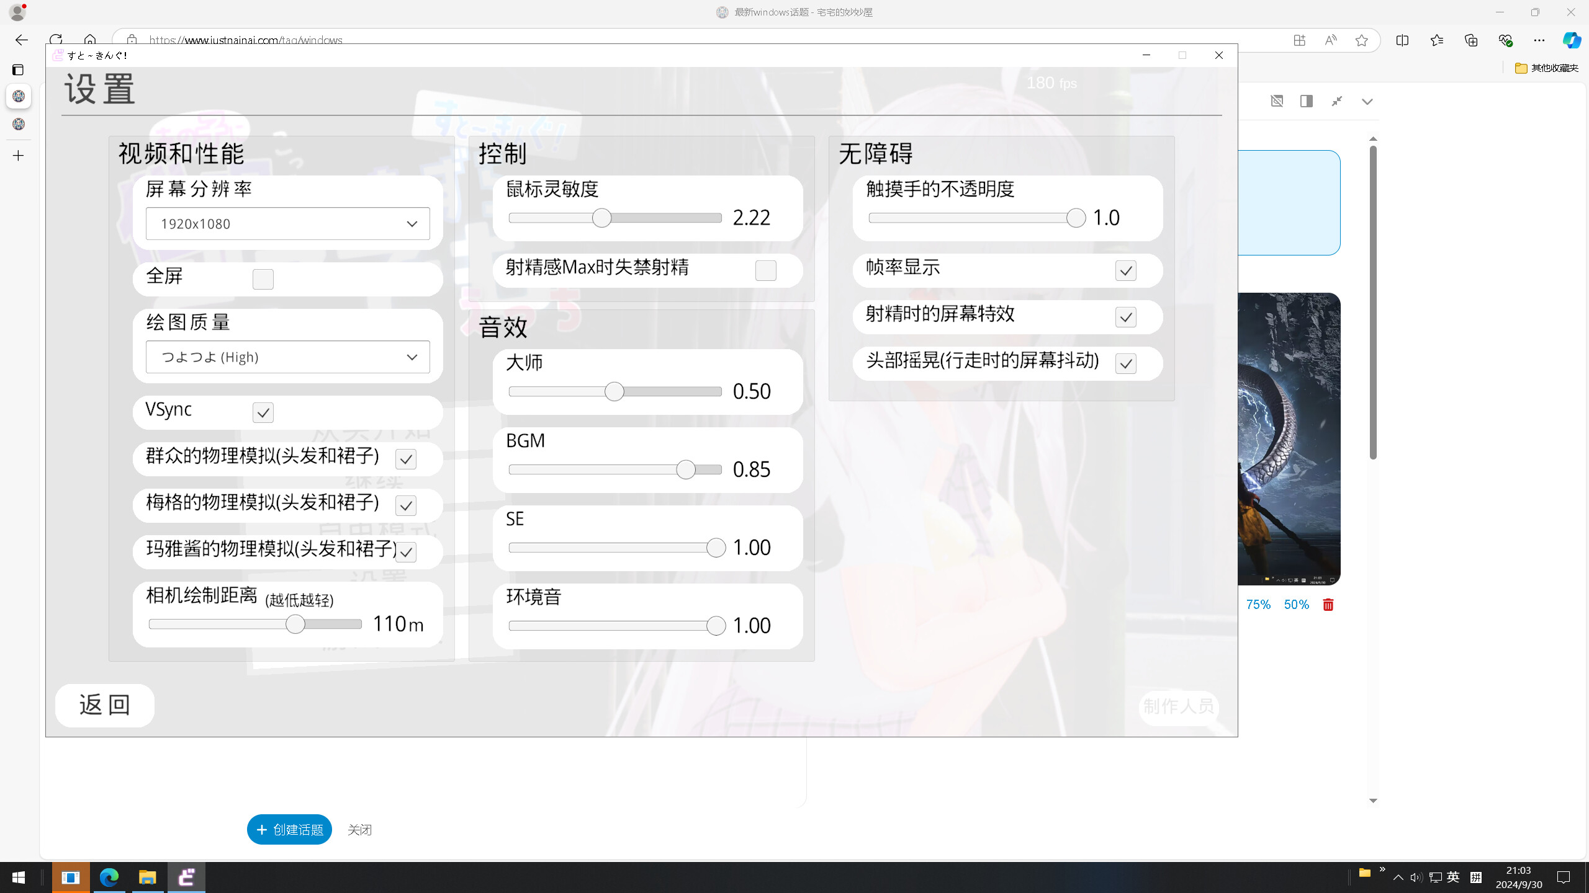Screen dimensions: 1589x893
Task: Open 其他收藏夹 favorites folder
Action: (1546, 68)
